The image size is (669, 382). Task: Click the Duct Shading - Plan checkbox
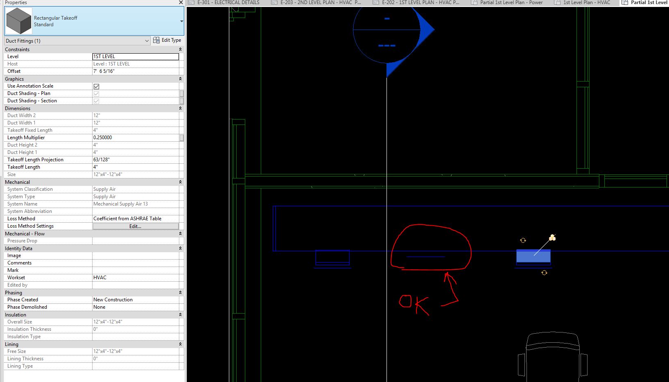(96, 93)
